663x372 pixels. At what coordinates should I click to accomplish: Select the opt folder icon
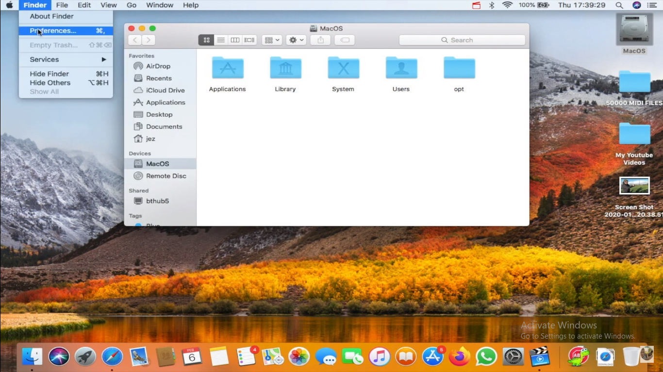point(459,68)
